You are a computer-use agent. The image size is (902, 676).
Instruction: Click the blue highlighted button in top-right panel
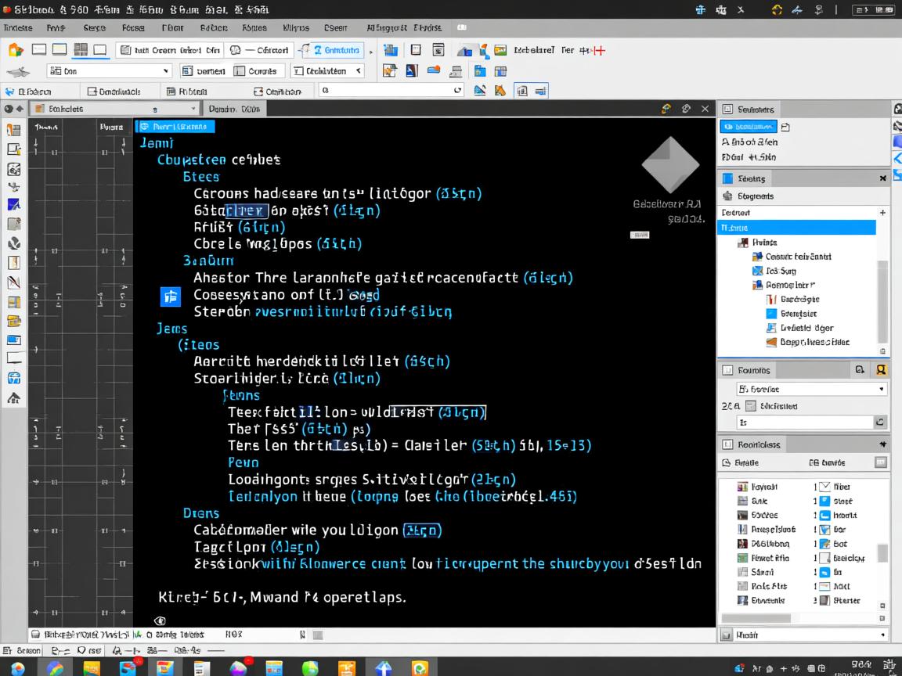coord(748,127)
